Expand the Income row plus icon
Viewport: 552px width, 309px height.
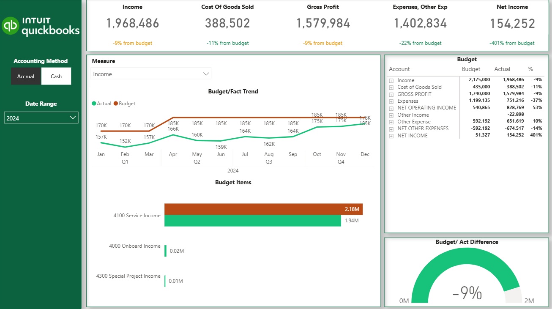point(391,80)
